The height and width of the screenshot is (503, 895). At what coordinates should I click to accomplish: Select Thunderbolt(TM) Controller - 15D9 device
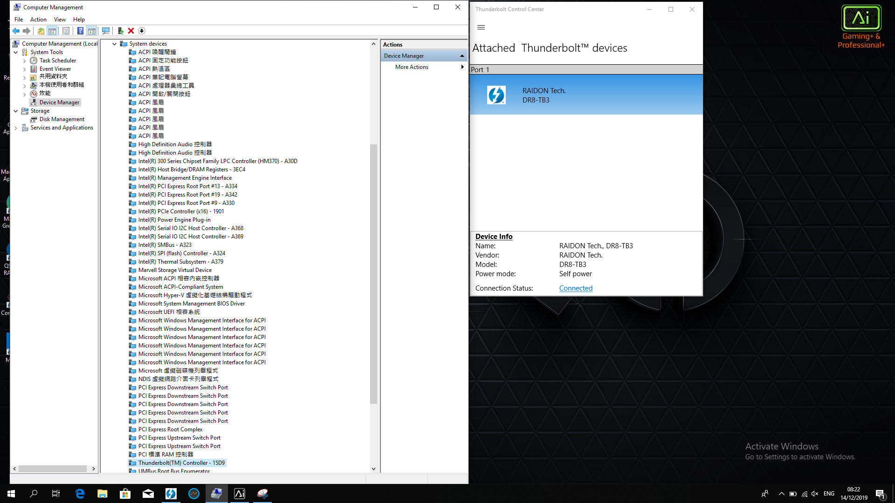click(x=181, y=463)
